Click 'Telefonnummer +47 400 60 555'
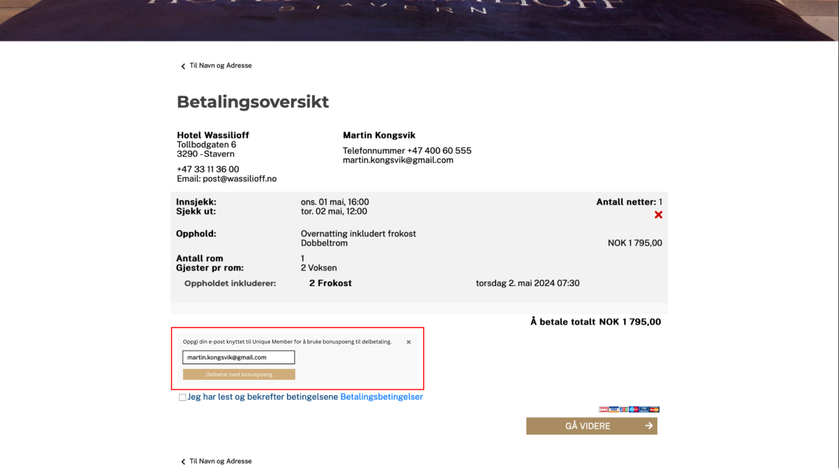This screenshot has width=839, height=472. 407,151
